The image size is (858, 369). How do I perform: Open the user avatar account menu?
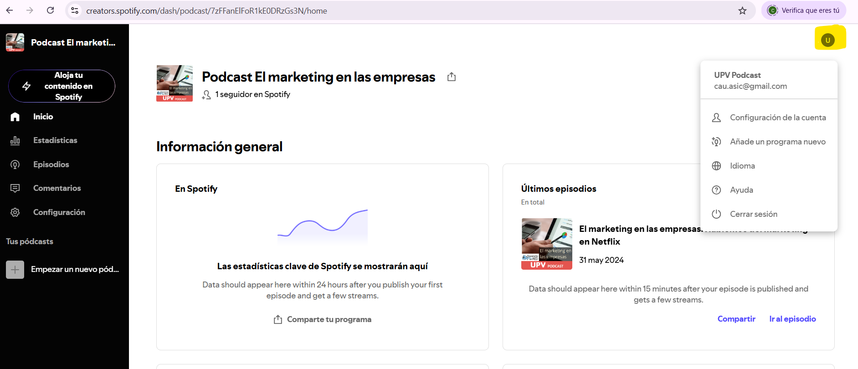pos(827,40)
